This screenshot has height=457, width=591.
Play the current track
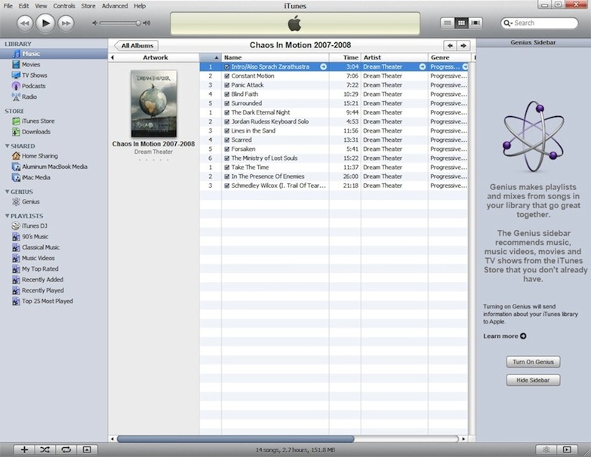click(45, 23)
